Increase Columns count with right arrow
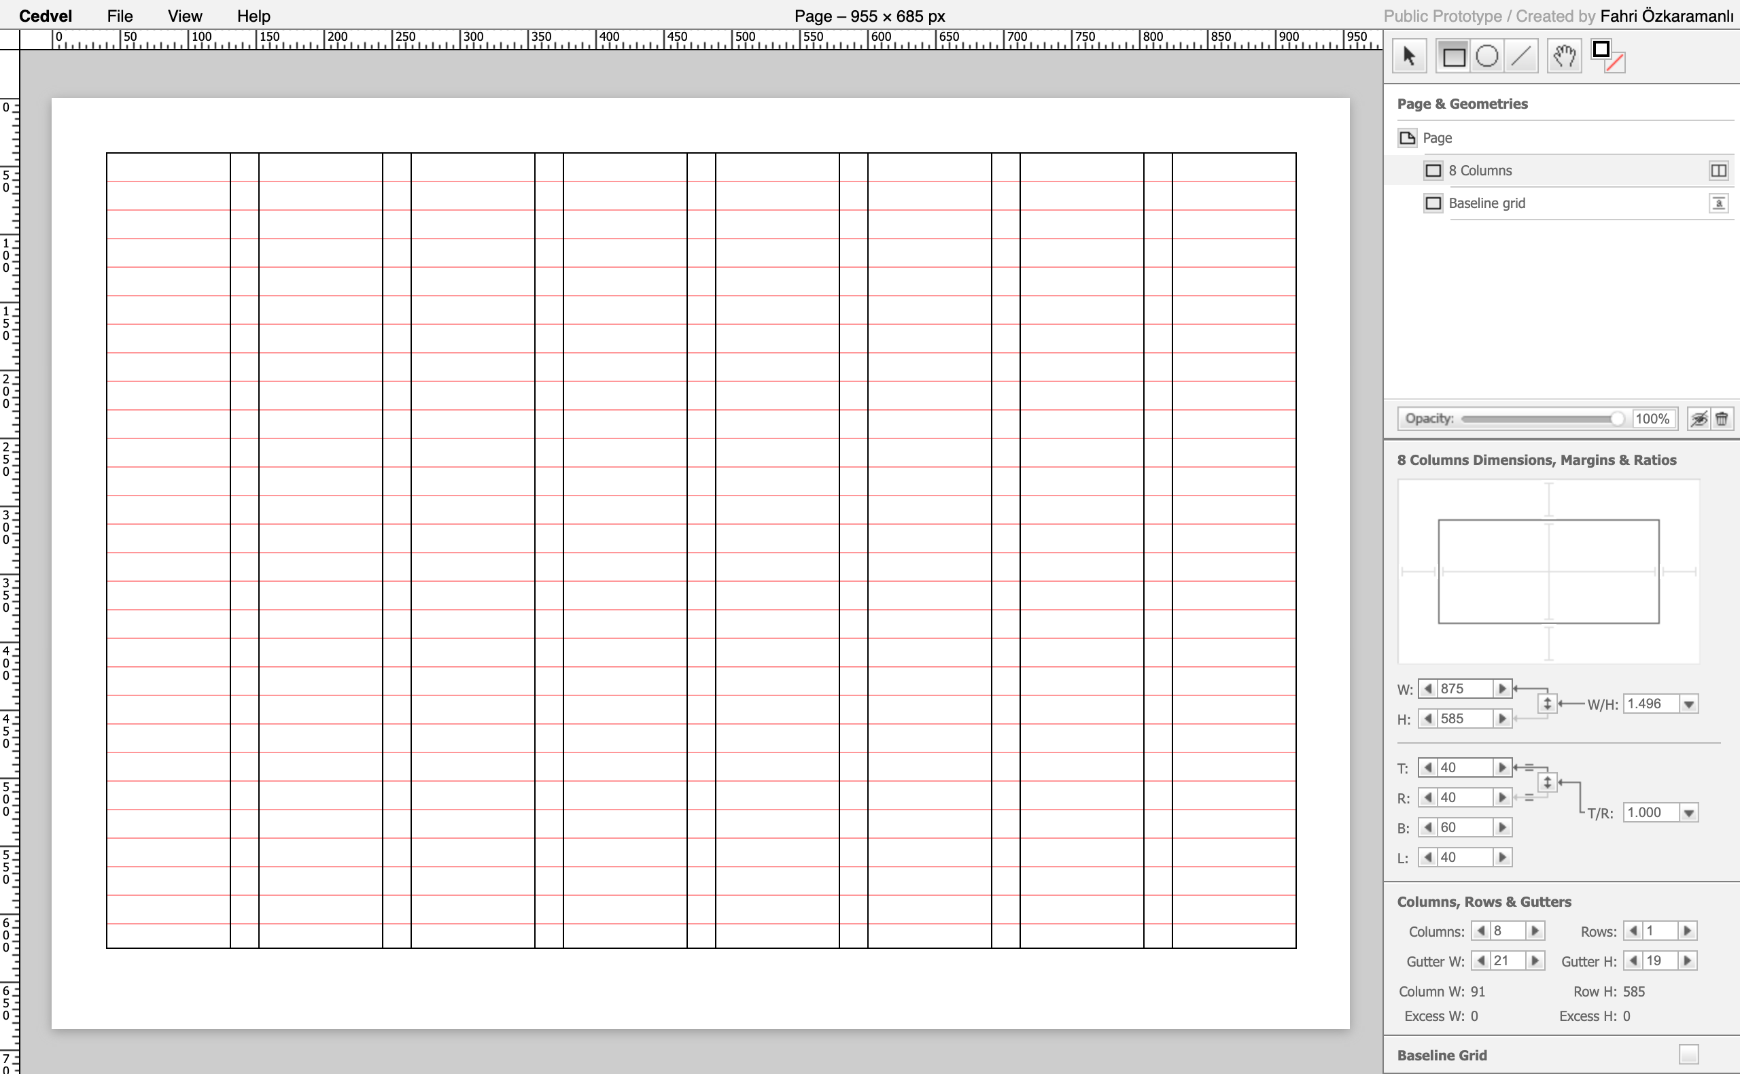Screen dimensions: 1740x1074 1535,931
